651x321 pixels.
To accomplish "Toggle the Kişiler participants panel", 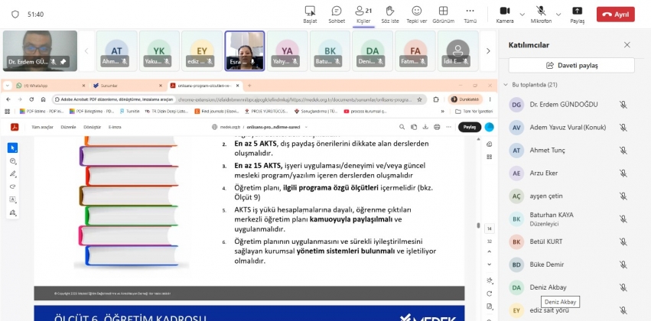I will click(x=363, y=15).
